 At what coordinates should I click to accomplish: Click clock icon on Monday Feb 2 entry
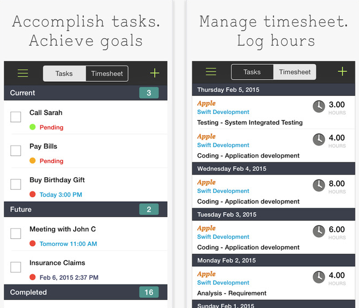[x=319, y=277]
